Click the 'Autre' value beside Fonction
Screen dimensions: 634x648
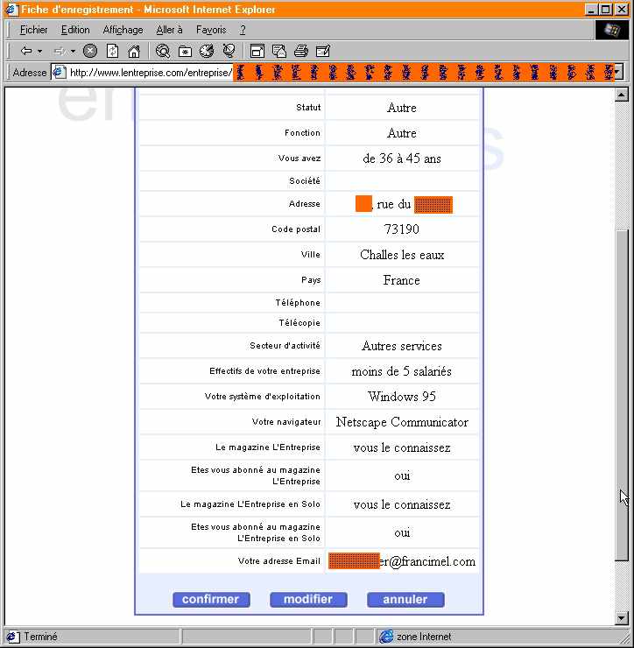402,133
